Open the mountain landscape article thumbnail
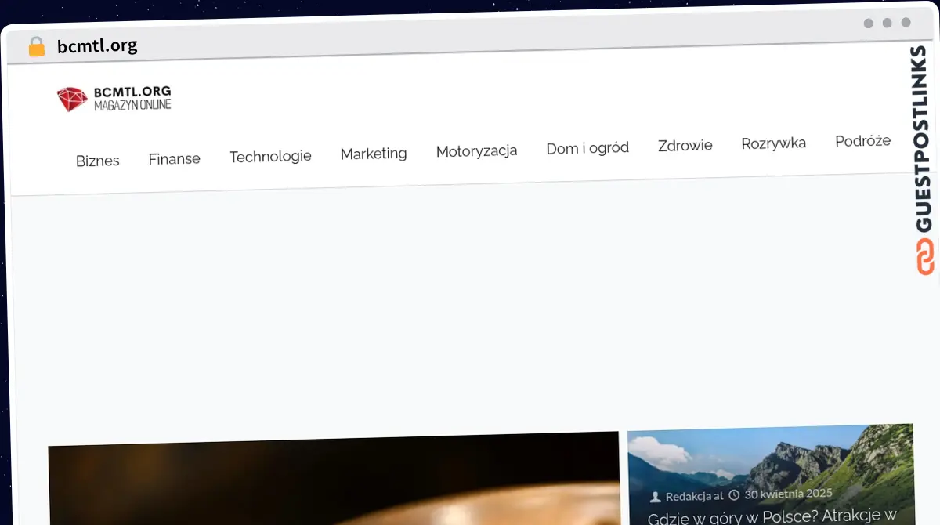The width and height of the screenshot is (940, 525). pos(770,474)
